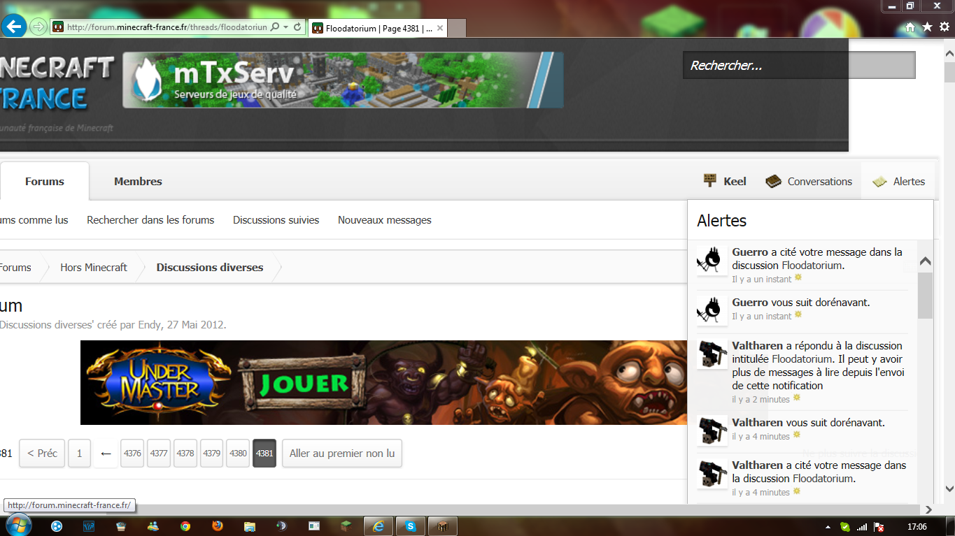Open the "Nouveaux messages" link
955x536 pixels.
[384, 220]
